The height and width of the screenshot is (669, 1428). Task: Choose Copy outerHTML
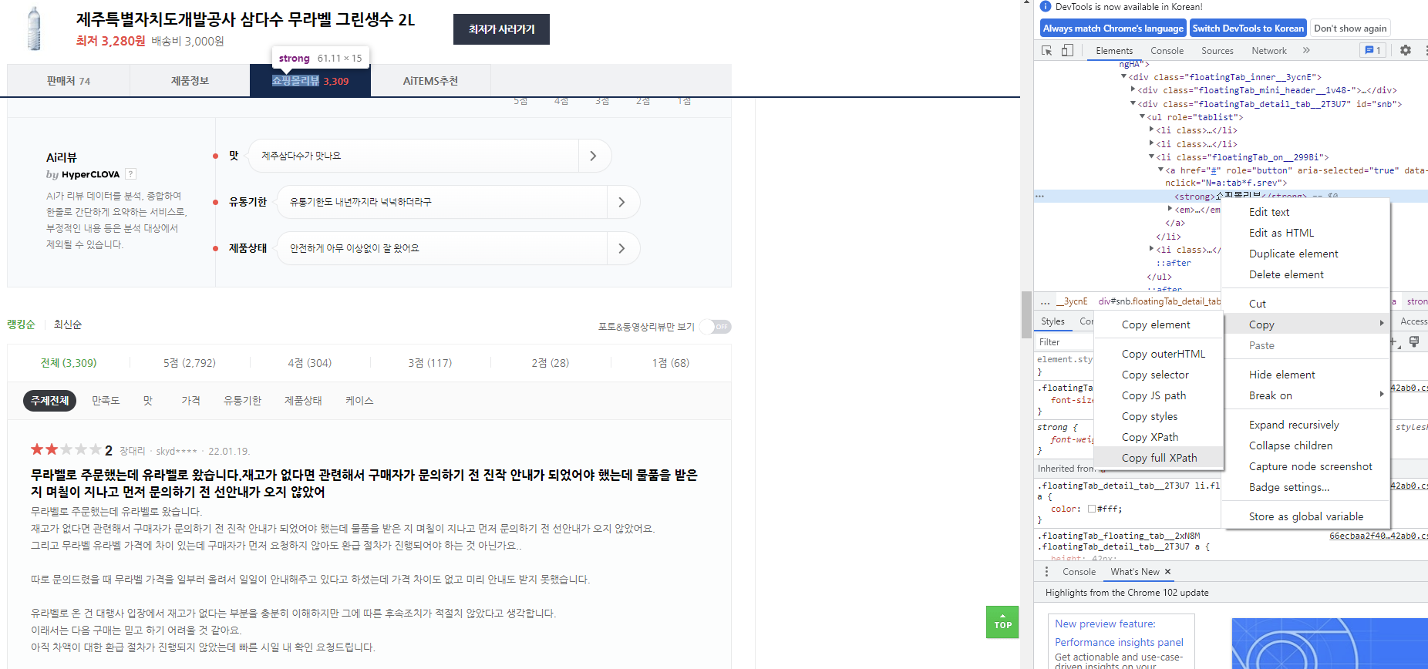click(x=1159, y=354)
